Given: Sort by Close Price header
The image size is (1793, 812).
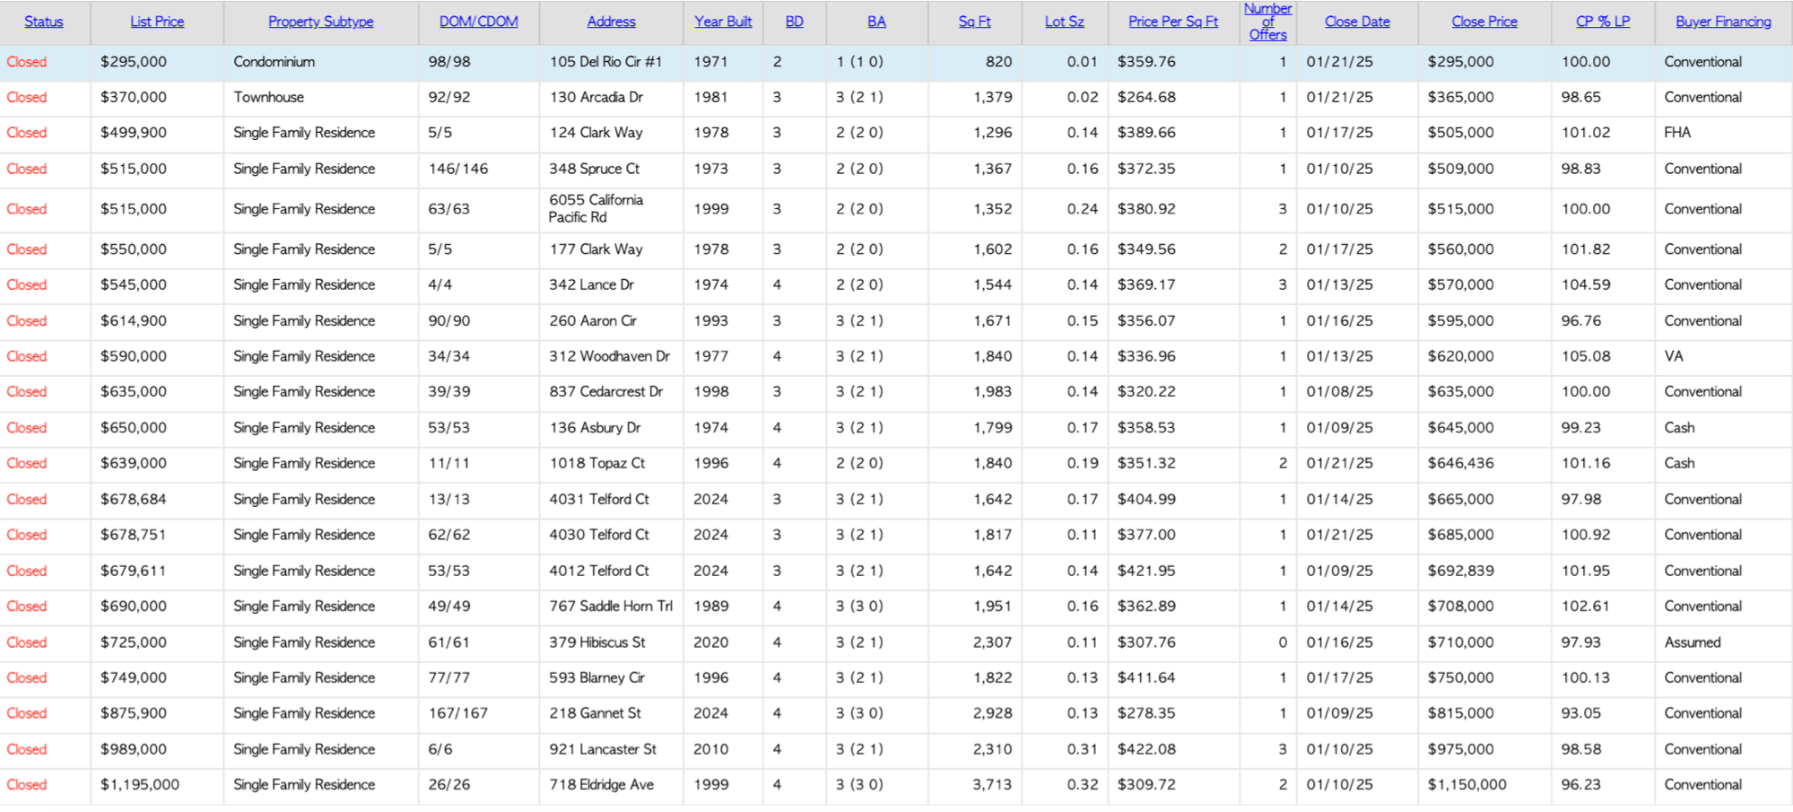Looking at the screenshot, I should point(1485,22).
